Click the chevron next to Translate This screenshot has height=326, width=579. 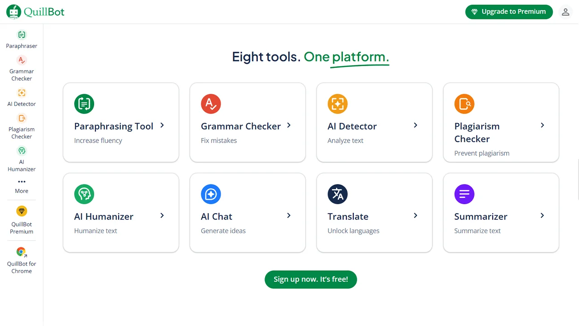(415, 216)
